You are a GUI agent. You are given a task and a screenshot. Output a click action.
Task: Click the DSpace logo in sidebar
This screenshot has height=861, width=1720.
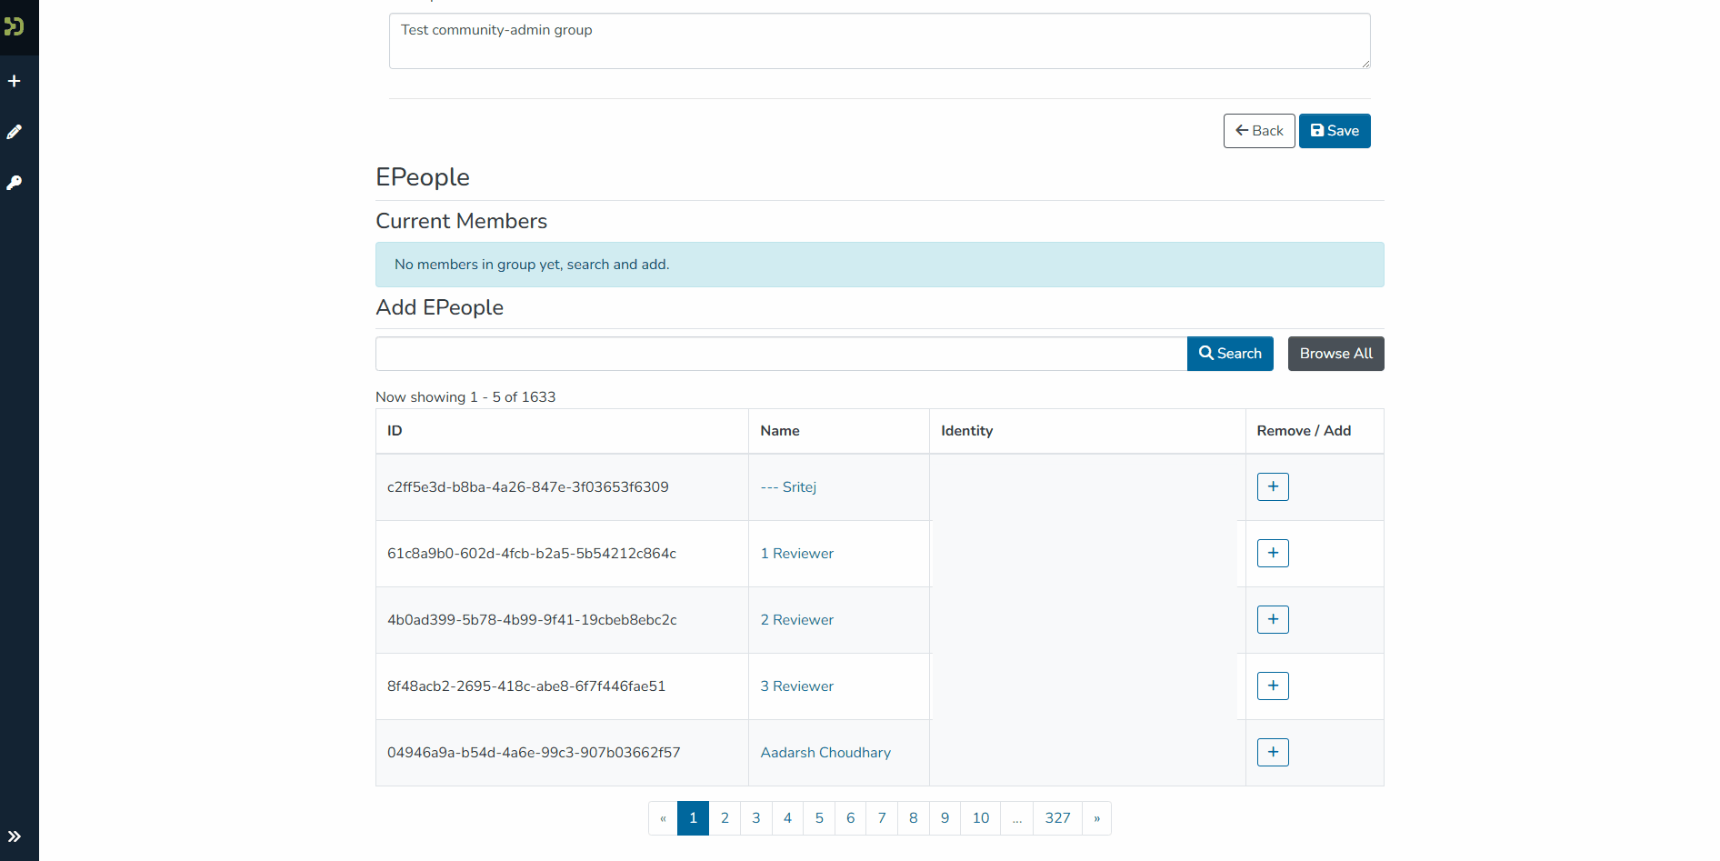15,26
